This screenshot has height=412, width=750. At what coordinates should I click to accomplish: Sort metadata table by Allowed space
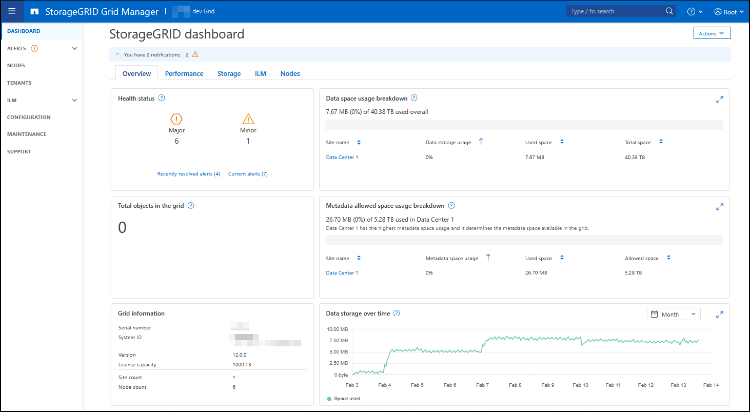(x=668, y=258)
